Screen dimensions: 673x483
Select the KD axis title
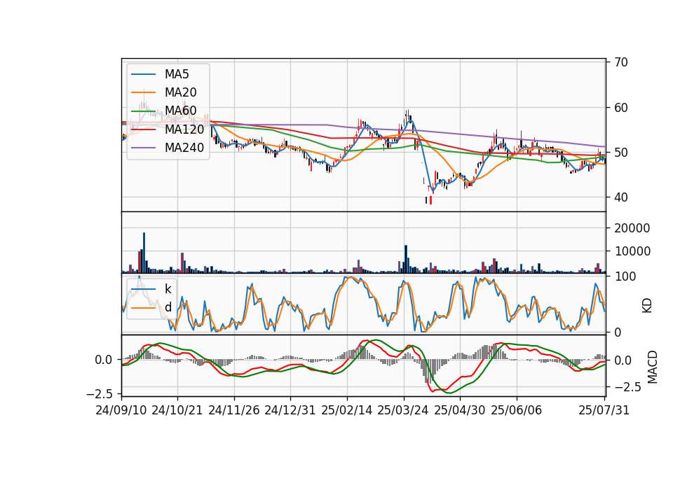click(646, 306)
